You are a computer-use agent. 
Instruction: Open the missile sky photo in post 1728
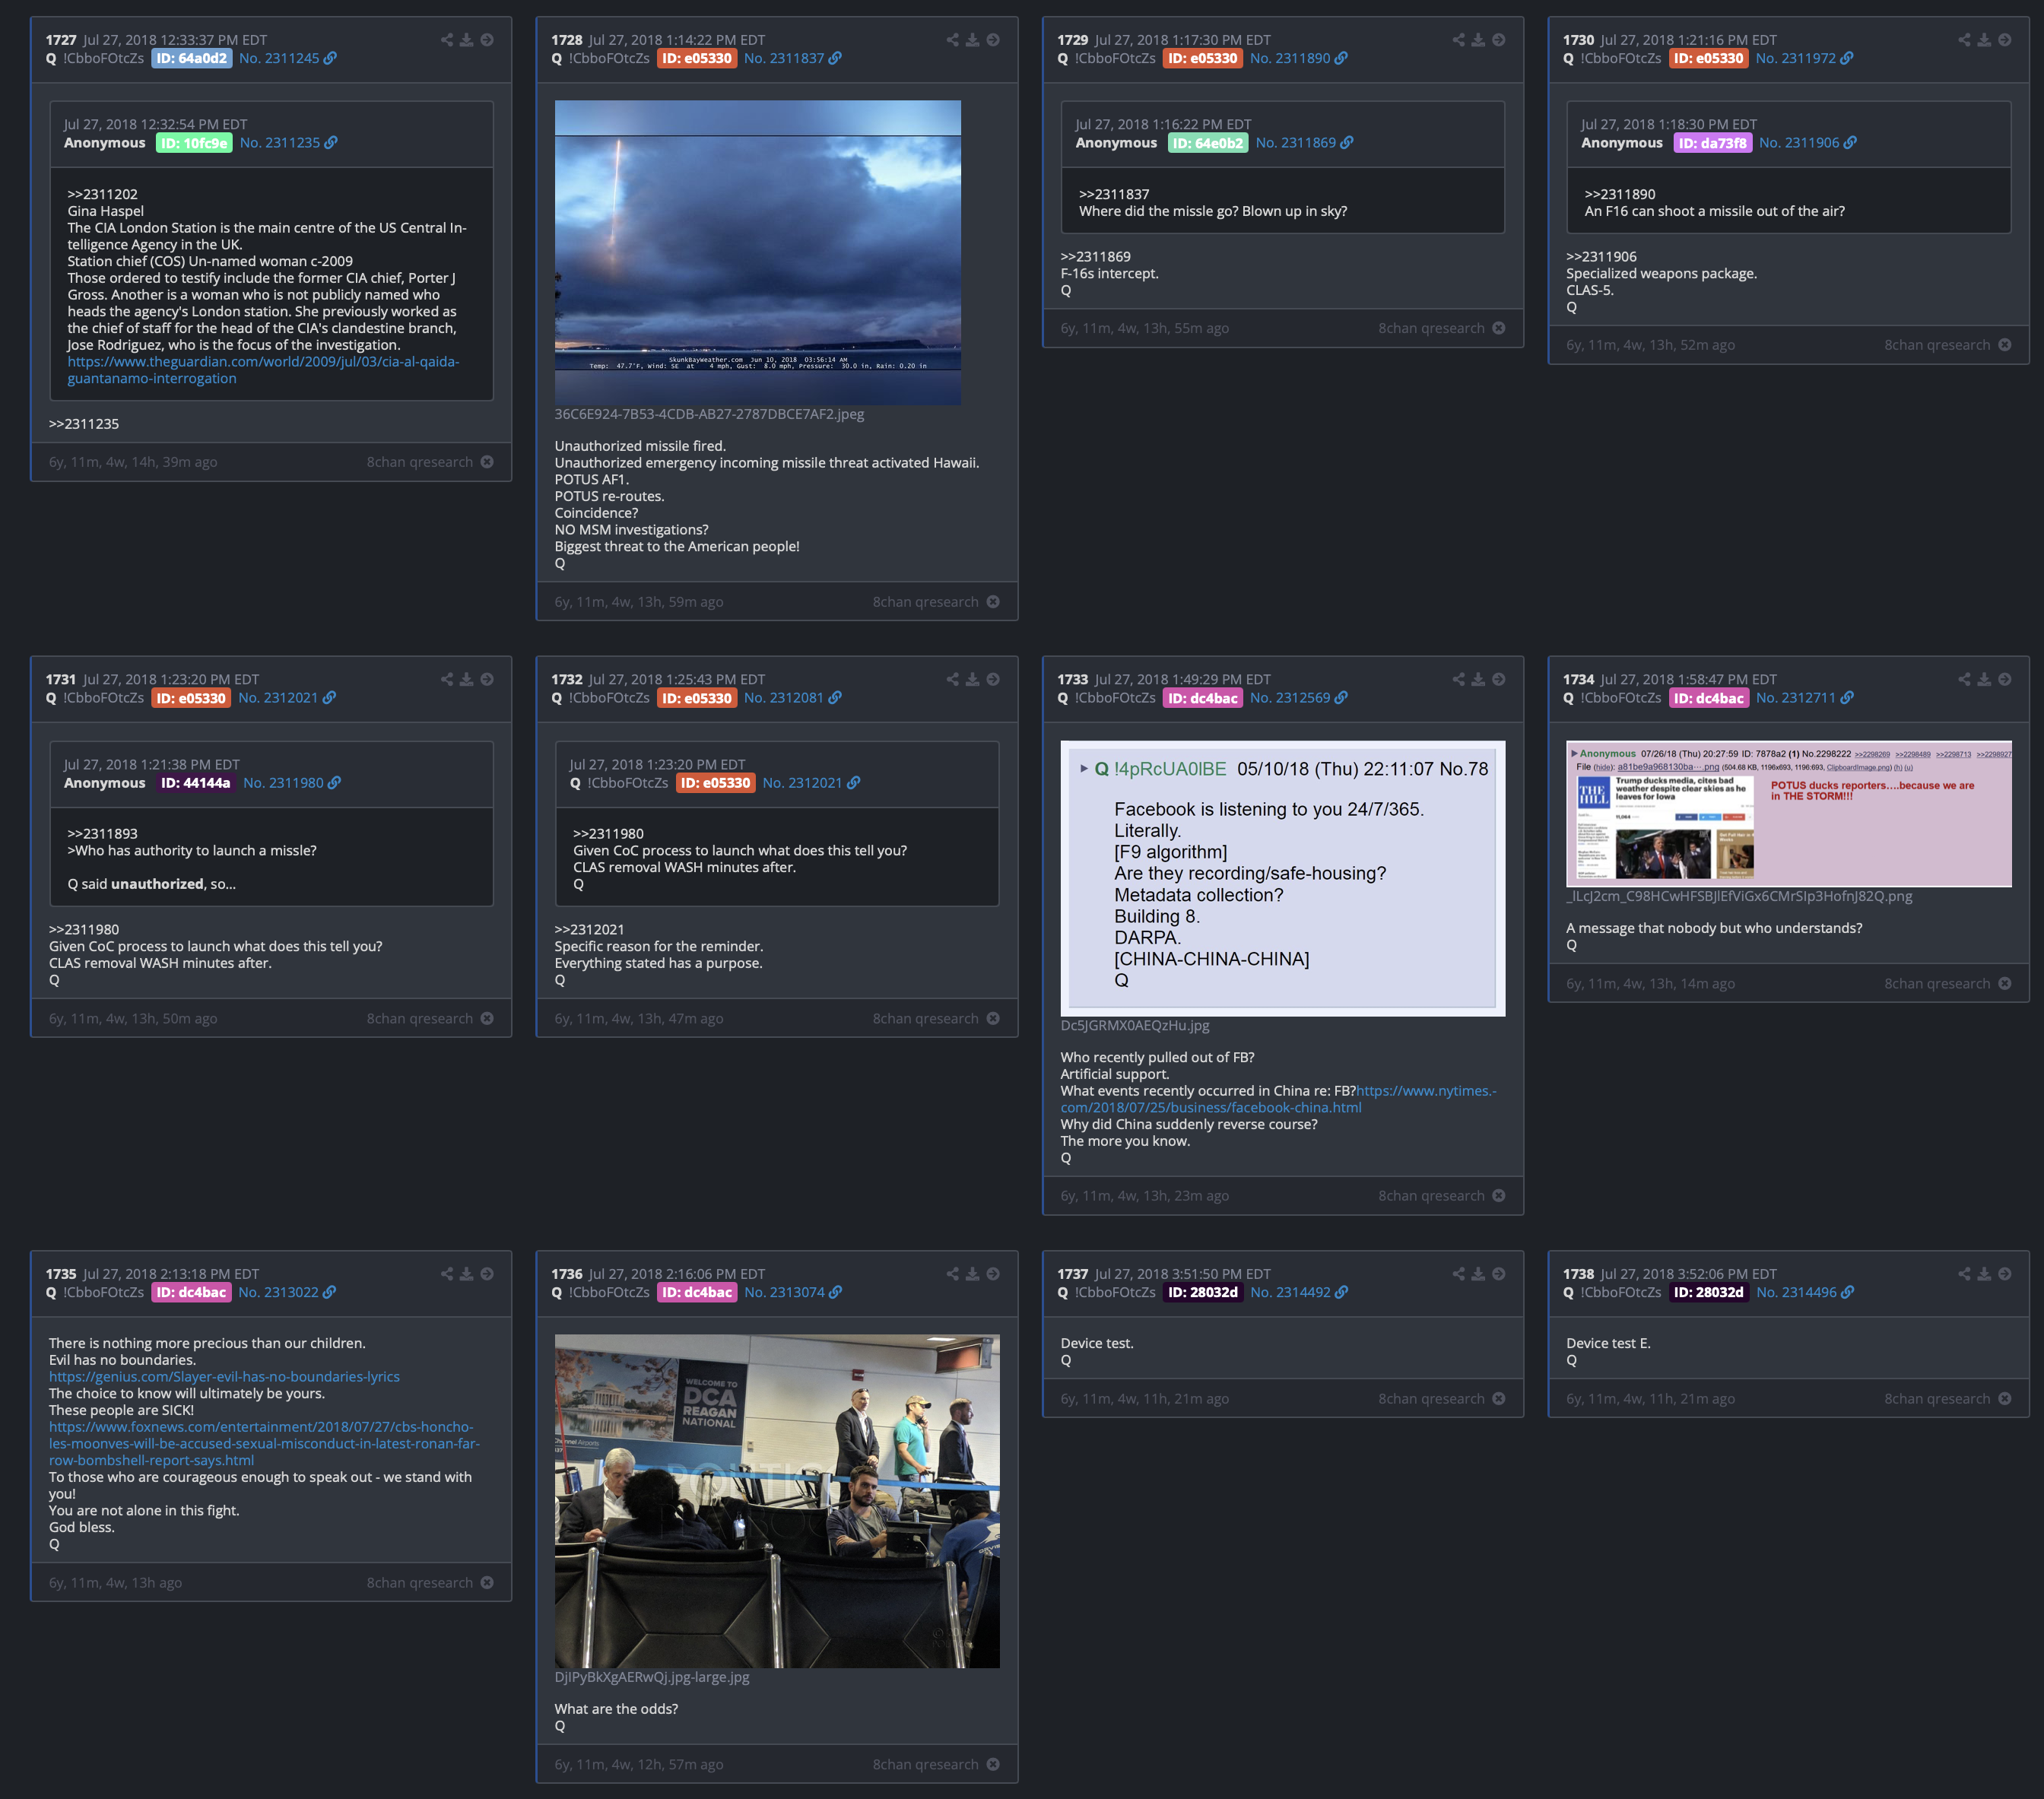(x=758, y=253)
